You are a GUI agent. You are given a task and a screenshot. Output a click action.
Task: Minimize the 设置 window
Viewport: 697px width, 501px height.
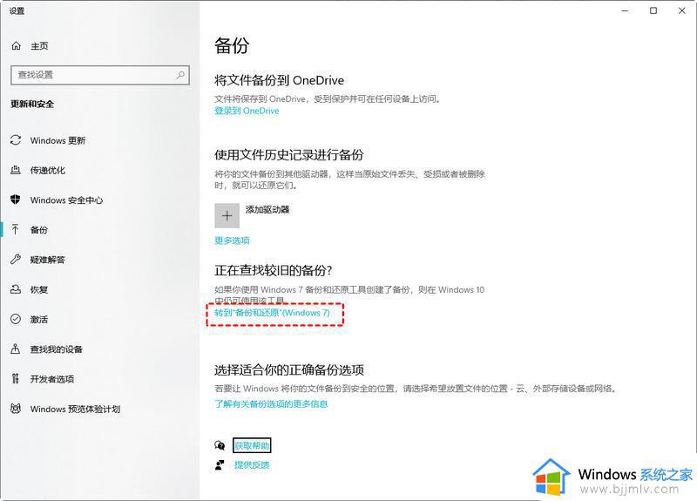pos(625,10)
